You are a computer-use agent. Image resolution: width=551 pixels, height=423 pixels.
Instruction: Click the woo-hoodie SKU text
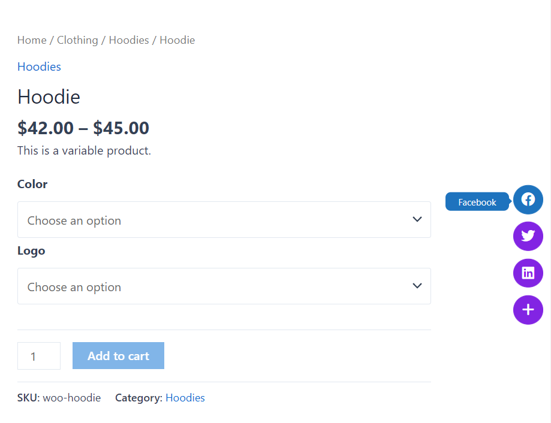click(71, 398)
